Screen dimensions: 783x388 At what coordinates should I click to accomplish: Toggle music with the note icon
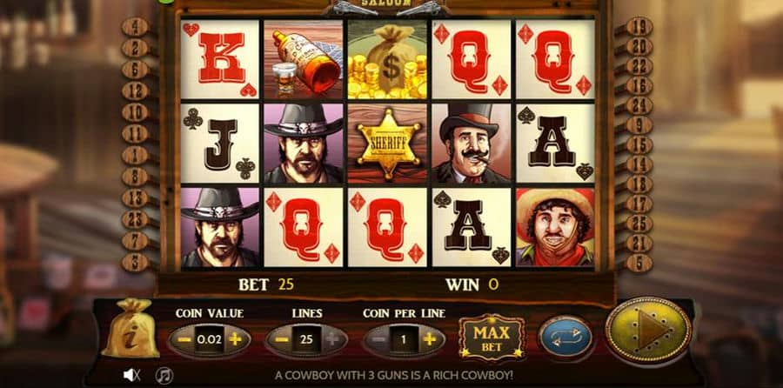click(x=164, y=375)
